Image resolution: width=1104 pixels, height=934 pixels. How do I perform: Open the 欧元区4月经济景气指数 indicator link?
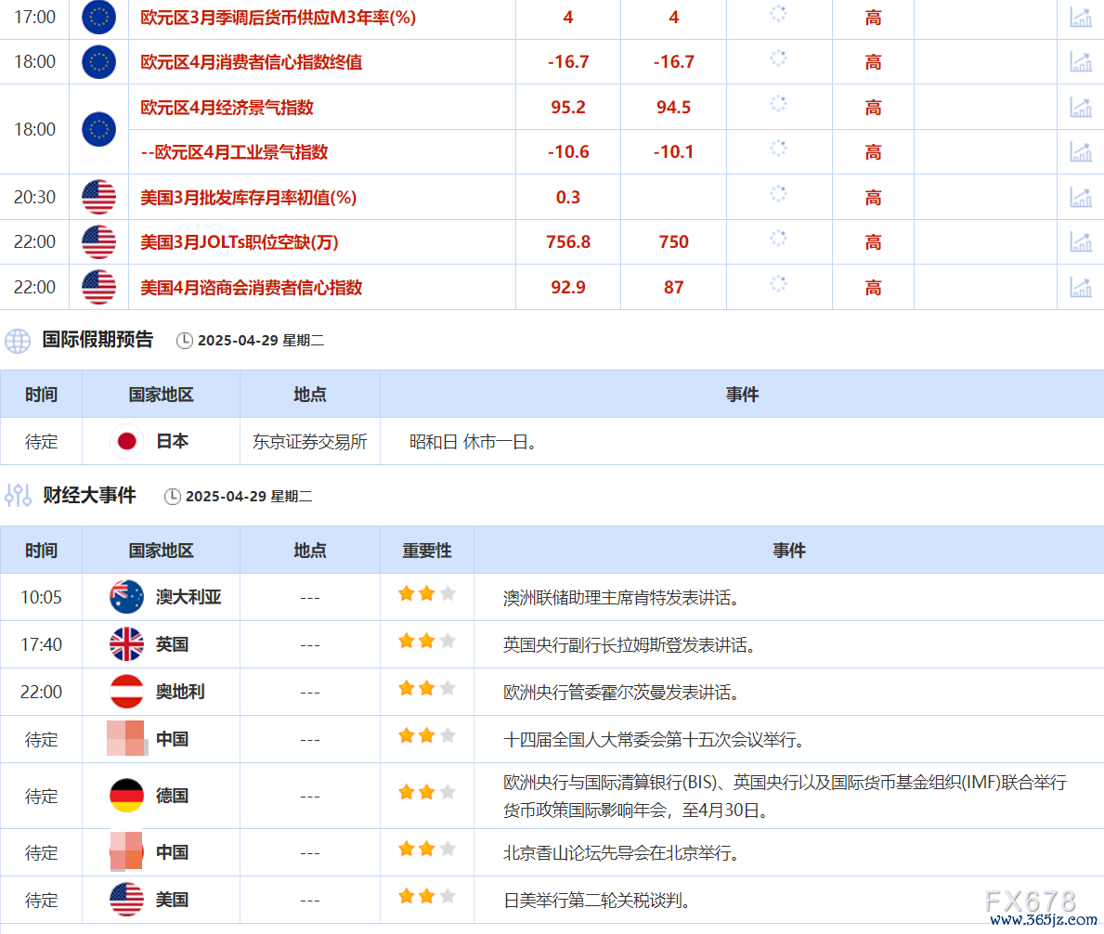tap(227, 108)
